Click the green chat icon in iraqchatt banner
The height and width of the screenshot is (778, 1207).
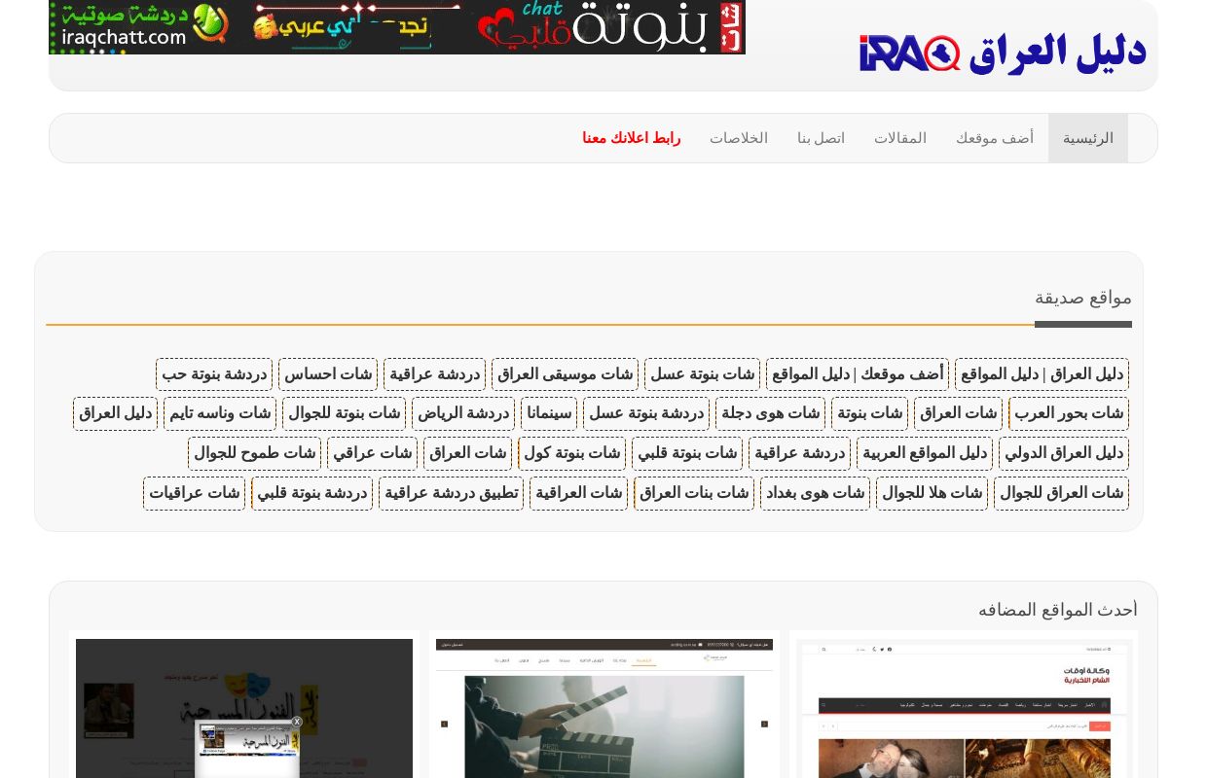[210, 22]
